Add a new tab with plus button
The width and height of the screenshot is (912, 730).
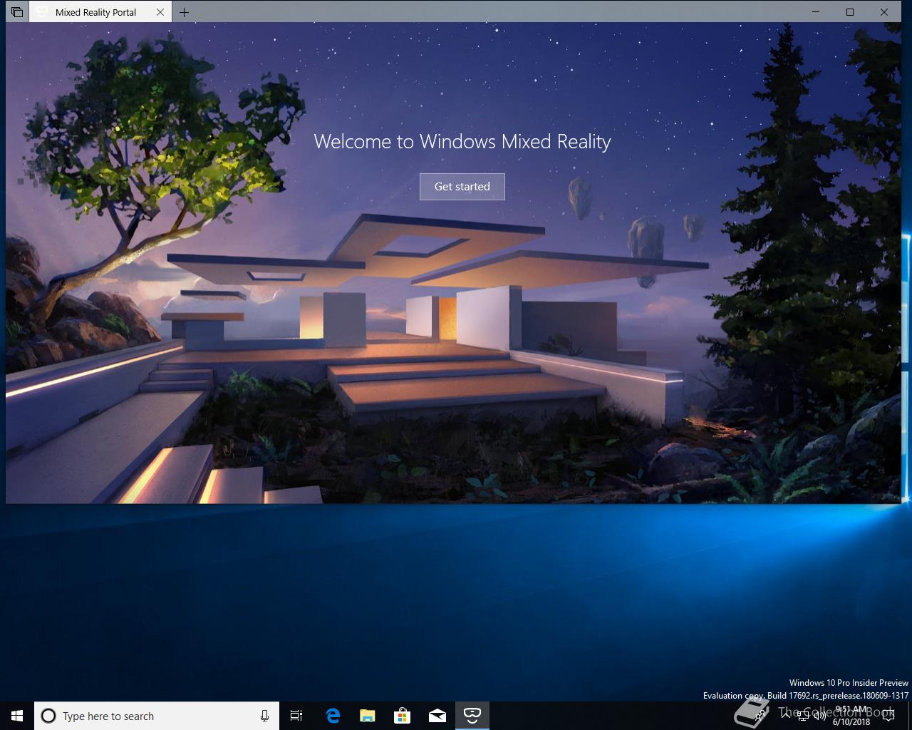tap(185, 12)
